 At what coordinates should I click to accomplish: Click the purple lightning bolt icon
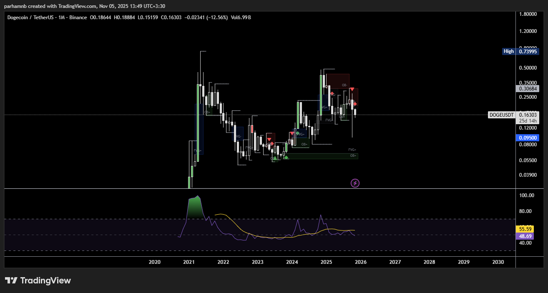coord(355,183)
